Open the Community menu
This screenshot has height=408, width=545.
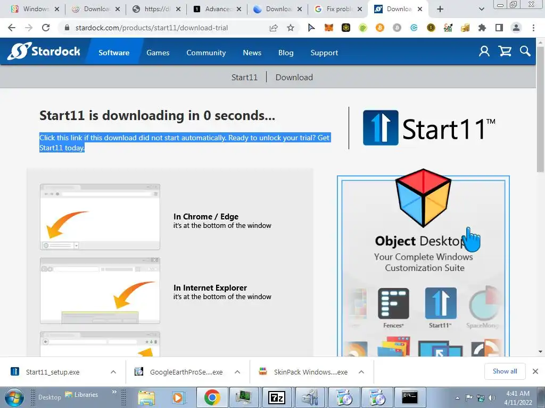pyautogui.click(x=206, y=53)
